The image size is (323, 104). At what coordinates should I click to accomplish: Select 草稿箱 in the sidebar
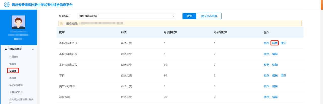click(x=13, y=71)
